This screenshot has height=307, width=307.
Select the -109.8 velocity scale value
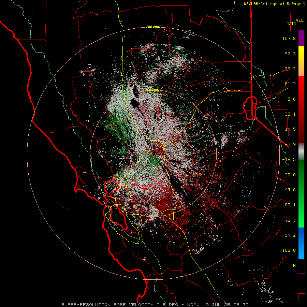pyautogui.click(x=288, y=250)
